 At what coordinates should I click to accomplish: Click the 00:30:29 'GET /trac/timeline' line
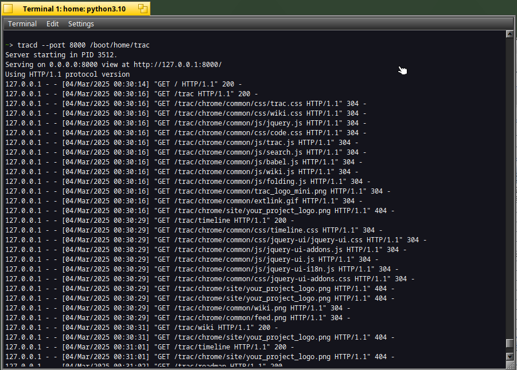149,220
